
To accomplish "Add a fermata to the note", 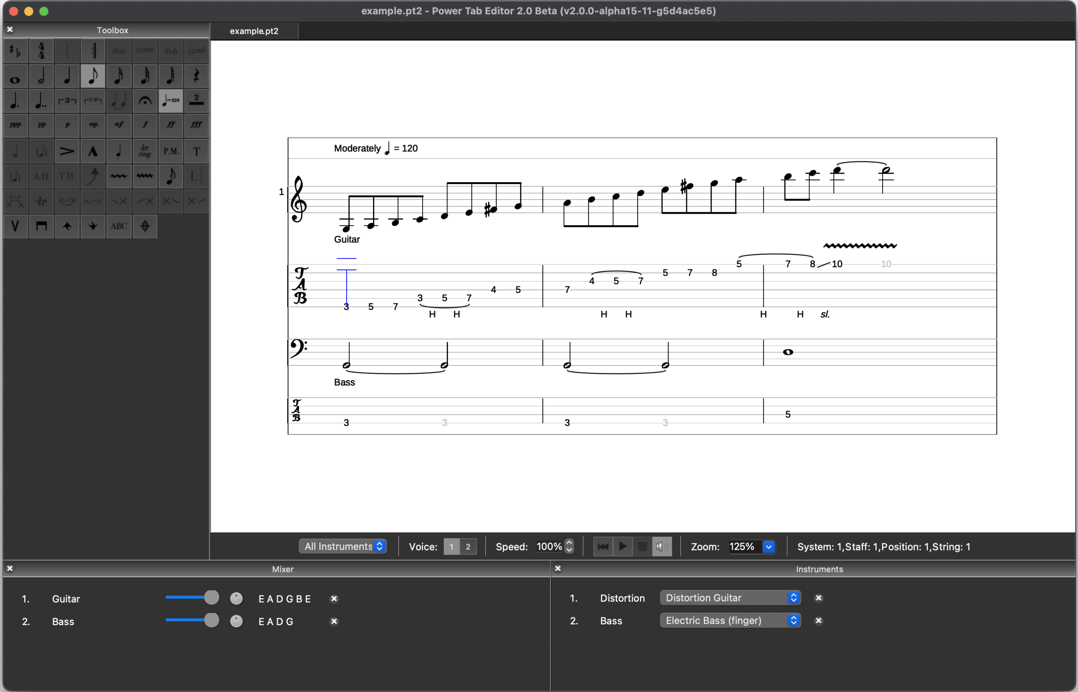I will click(x=145, y=100).
